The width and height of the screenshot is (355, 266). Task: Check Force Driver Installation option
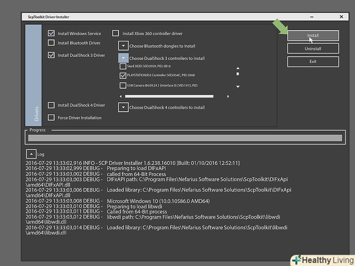pyautogui.click(x=51, y=117)
